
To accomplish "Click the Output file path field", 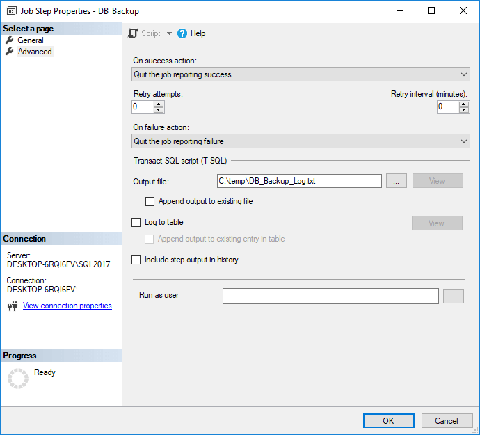I will pyautogui.click(x=299, y=181).
